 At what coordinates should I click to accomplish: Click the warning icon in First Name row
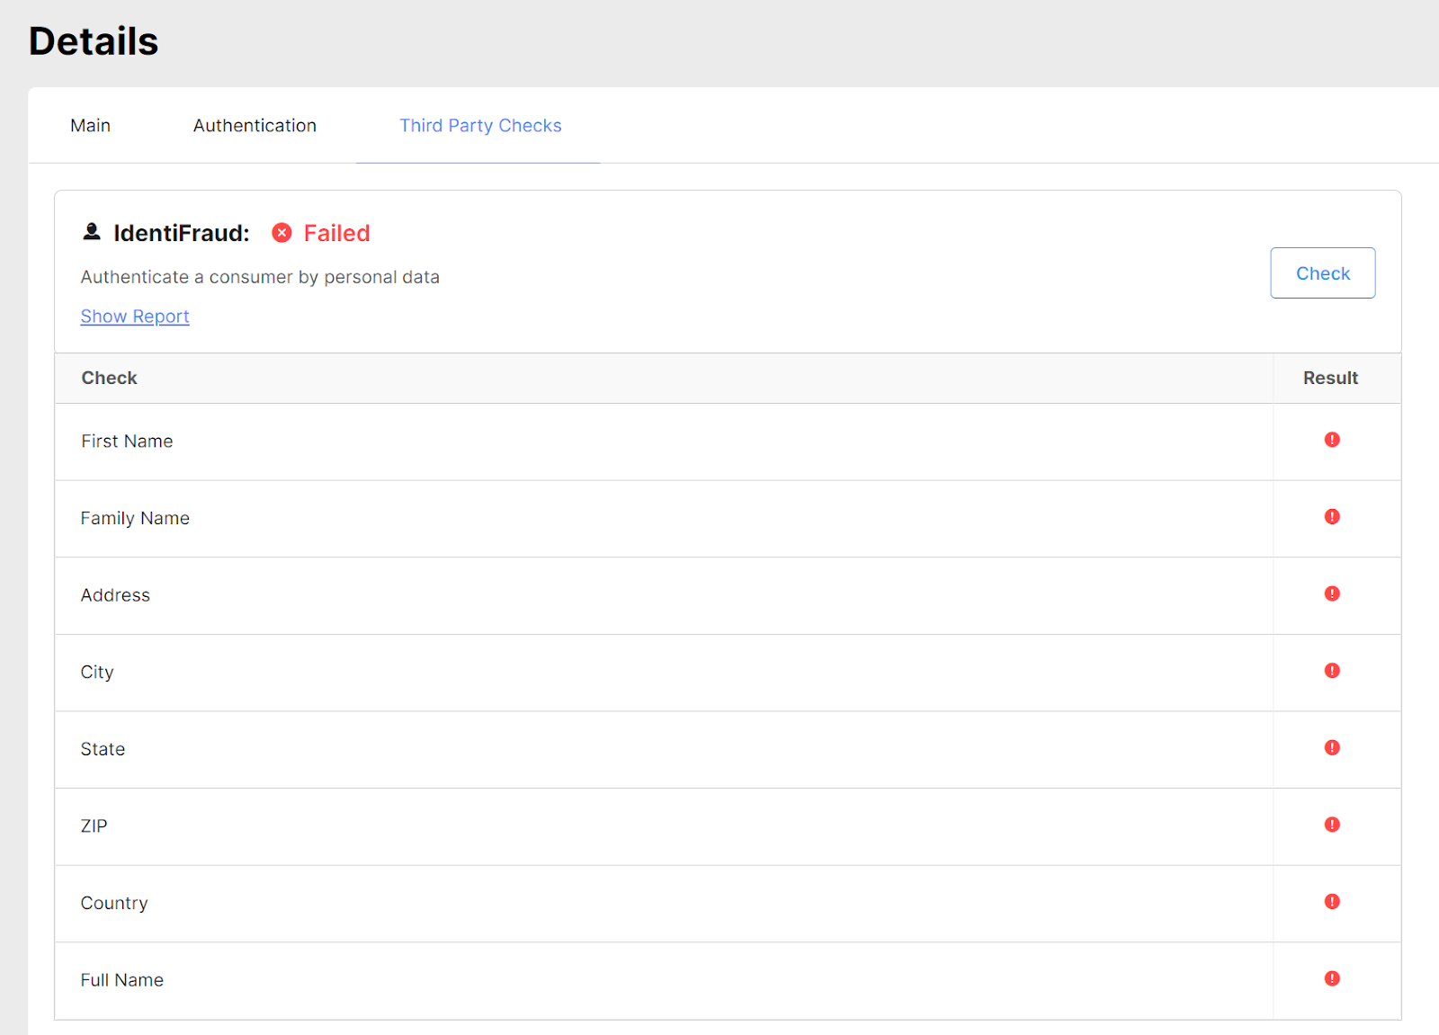coord(1332,440)
